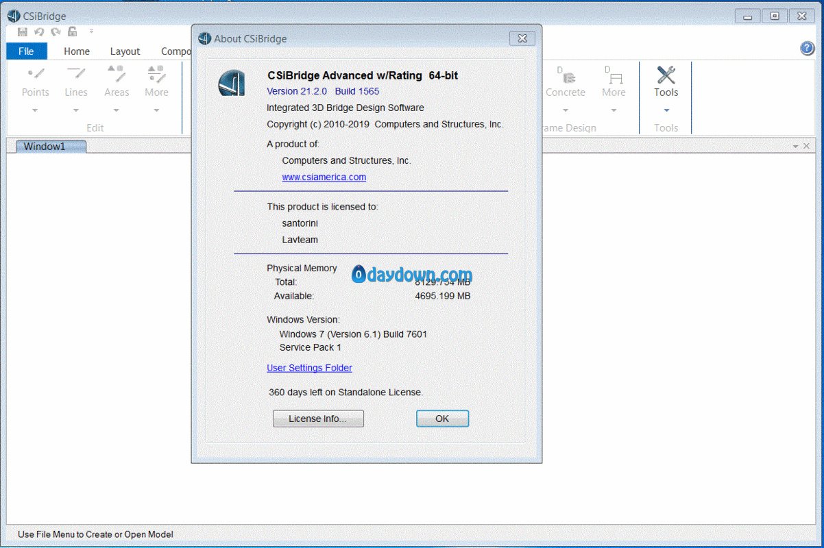Minimize the CSiBridge main window

point(748,16)
